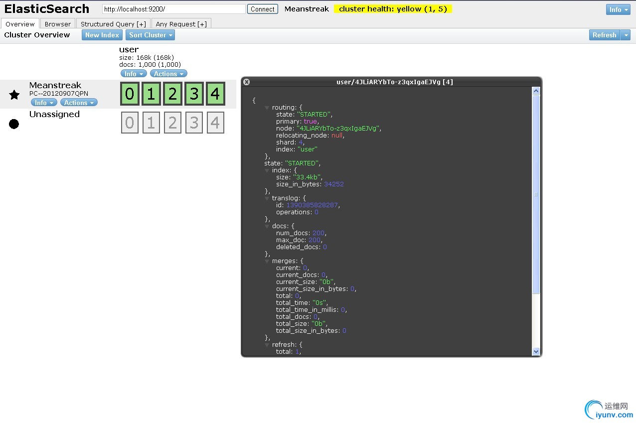
Task: Open the Structured Query [+] tab
Action: [113, 24]
